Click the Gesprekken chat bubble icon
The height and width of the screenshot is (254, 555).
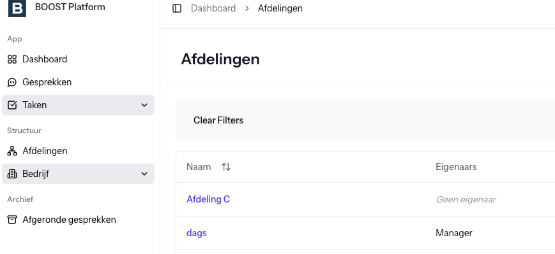pos(12,82)
